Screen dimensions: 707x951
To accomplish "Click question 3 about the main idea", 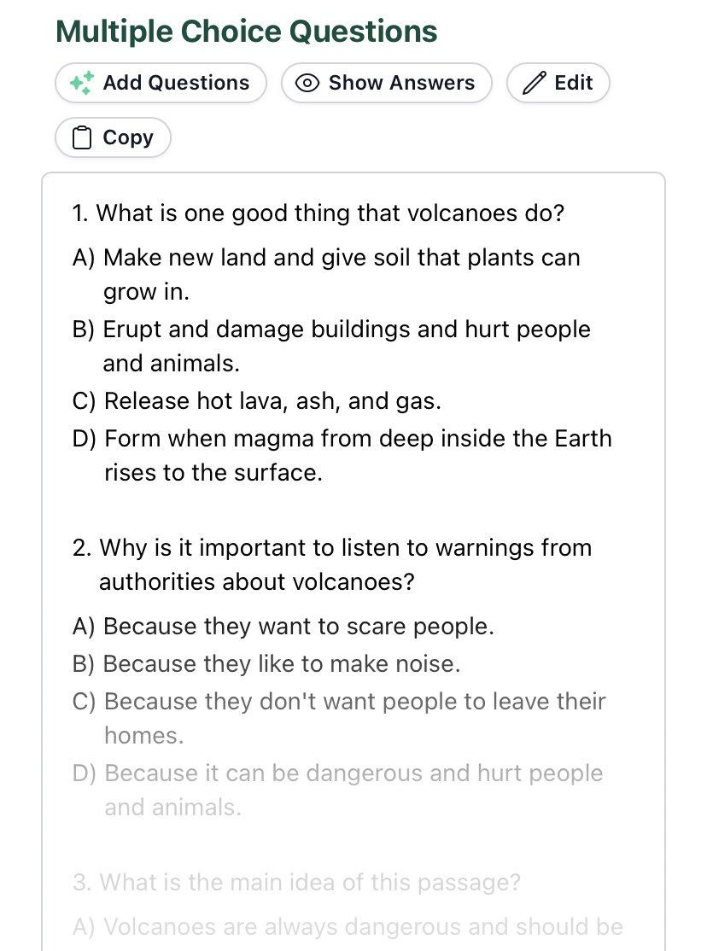I will coord(297,883).
